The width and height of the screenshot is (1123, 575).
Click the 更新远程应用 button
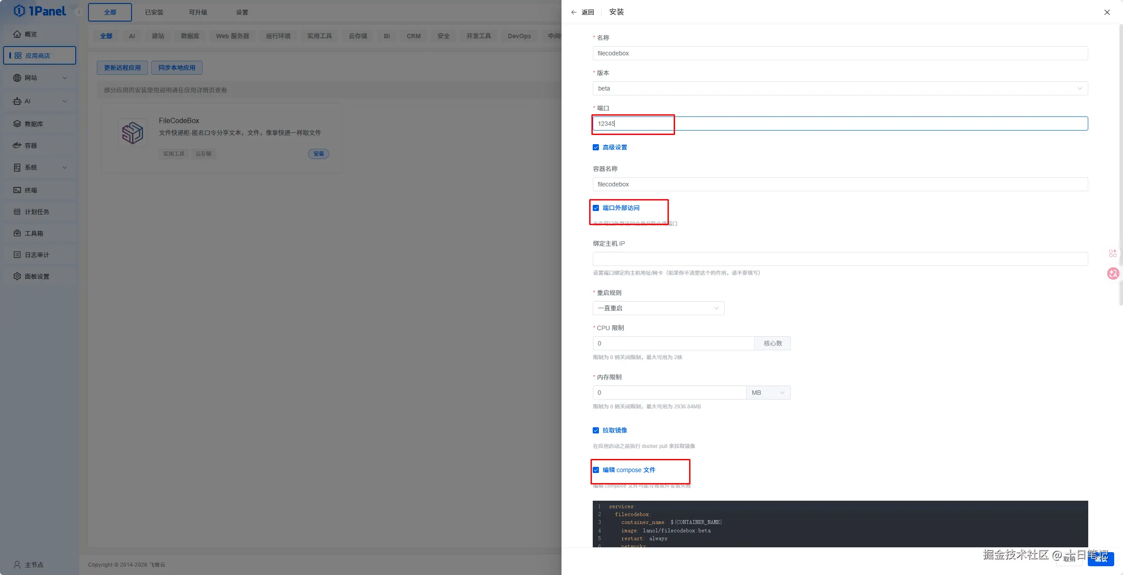(x=122, y=68)
